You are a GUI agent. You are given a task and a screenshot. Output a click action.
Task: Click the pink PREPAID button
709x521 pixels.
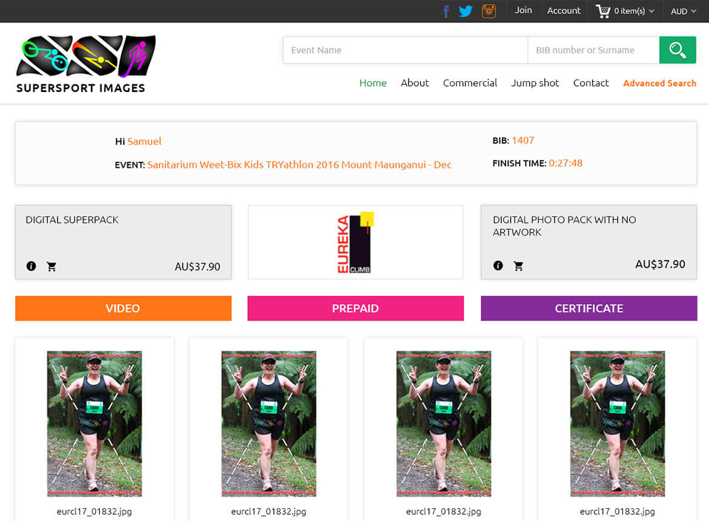(355, 308)
